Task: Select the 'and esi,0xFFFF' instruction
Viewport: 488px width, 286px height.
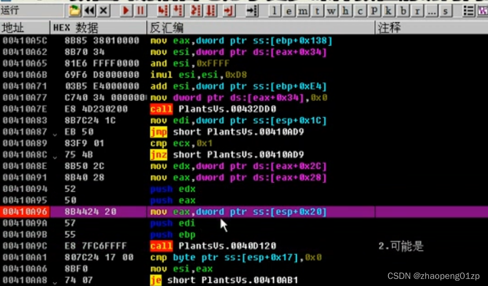Action: 190,63
